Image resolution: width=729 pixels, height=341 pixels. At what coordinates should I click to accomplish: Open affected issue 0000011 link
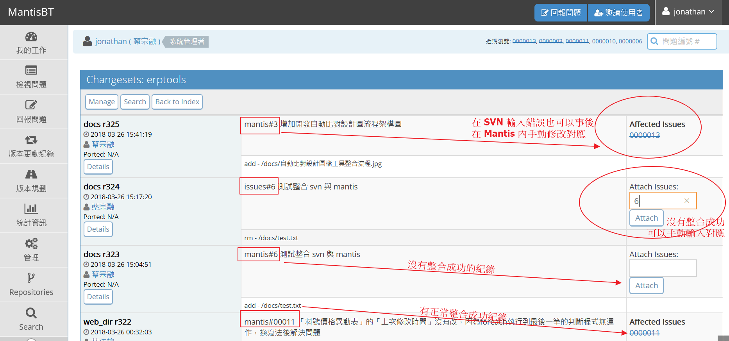point(645,333)
